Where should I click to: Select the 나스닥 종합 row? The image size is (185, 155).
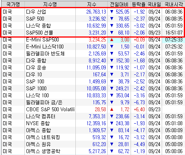point(92,26)
